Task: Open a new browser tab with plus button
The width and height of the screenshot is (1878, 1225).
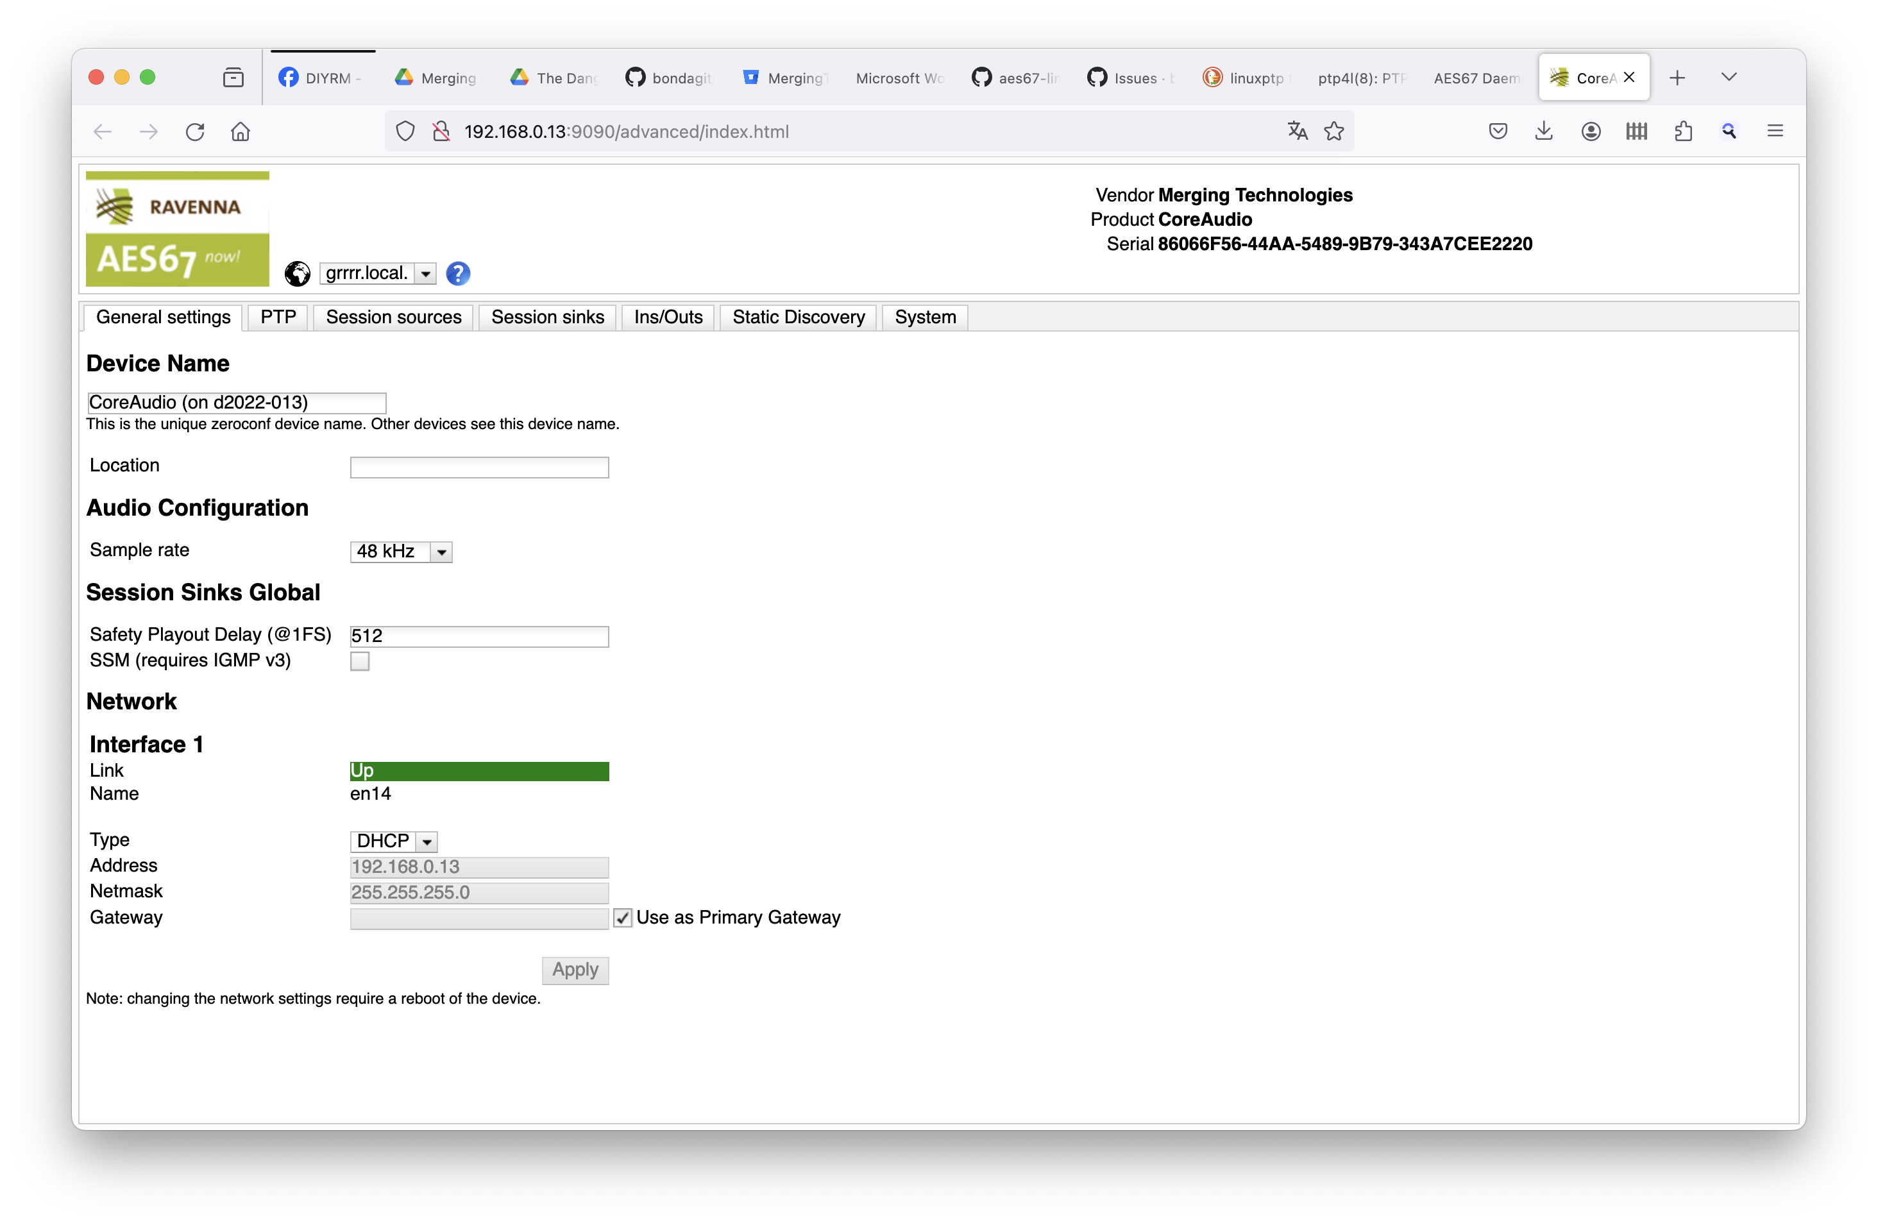Action: [1678, 76]
